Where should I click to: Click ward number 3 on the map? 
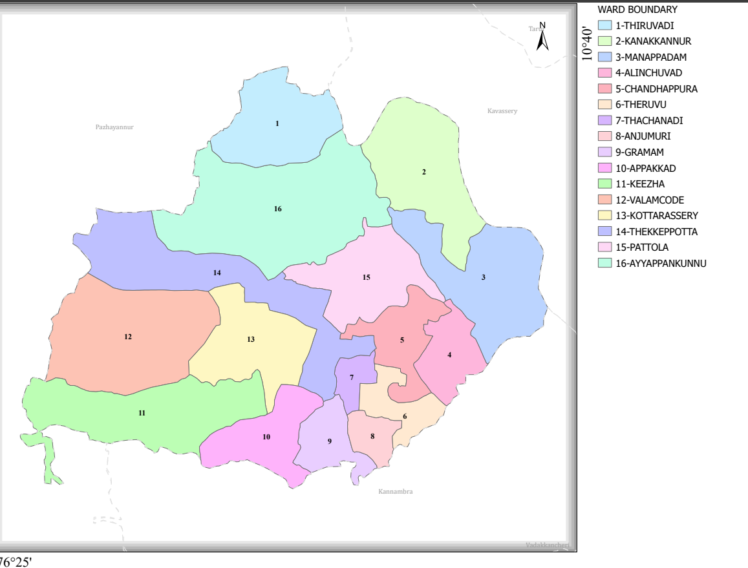click(x=483, y=277)
